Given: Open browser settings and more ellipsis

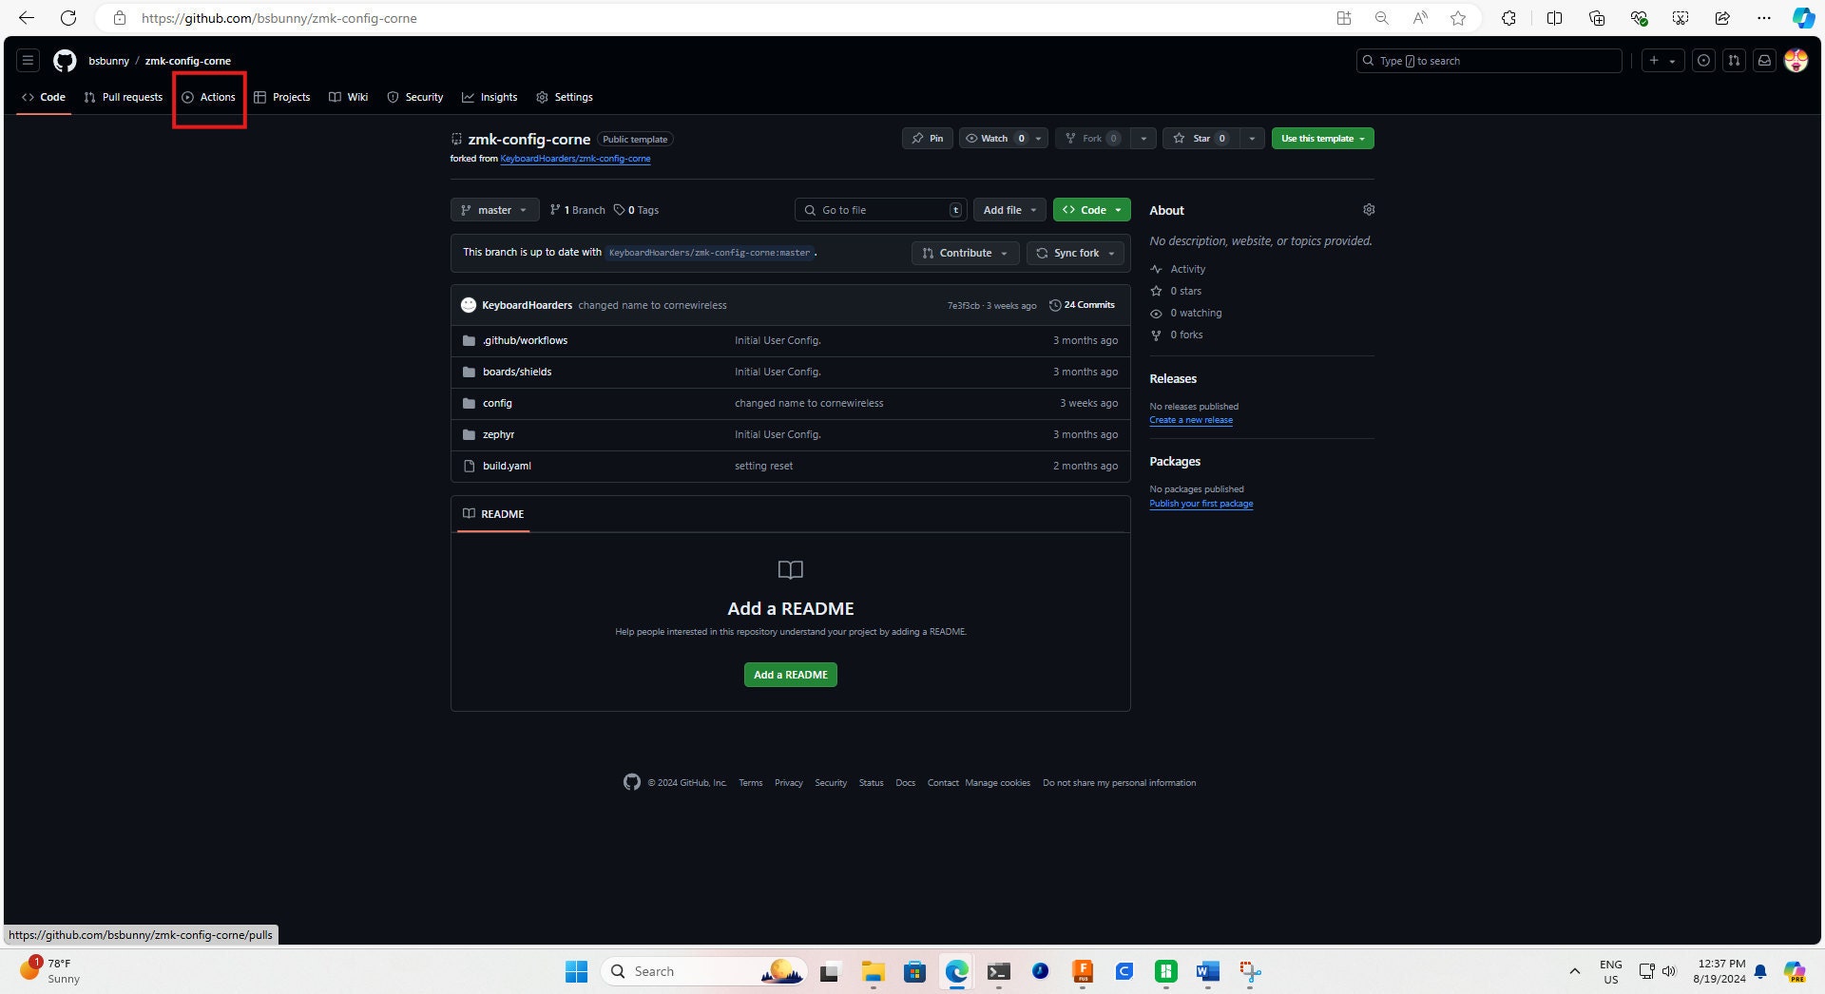Looking at the screenshot, I should tap(1764, 18).
